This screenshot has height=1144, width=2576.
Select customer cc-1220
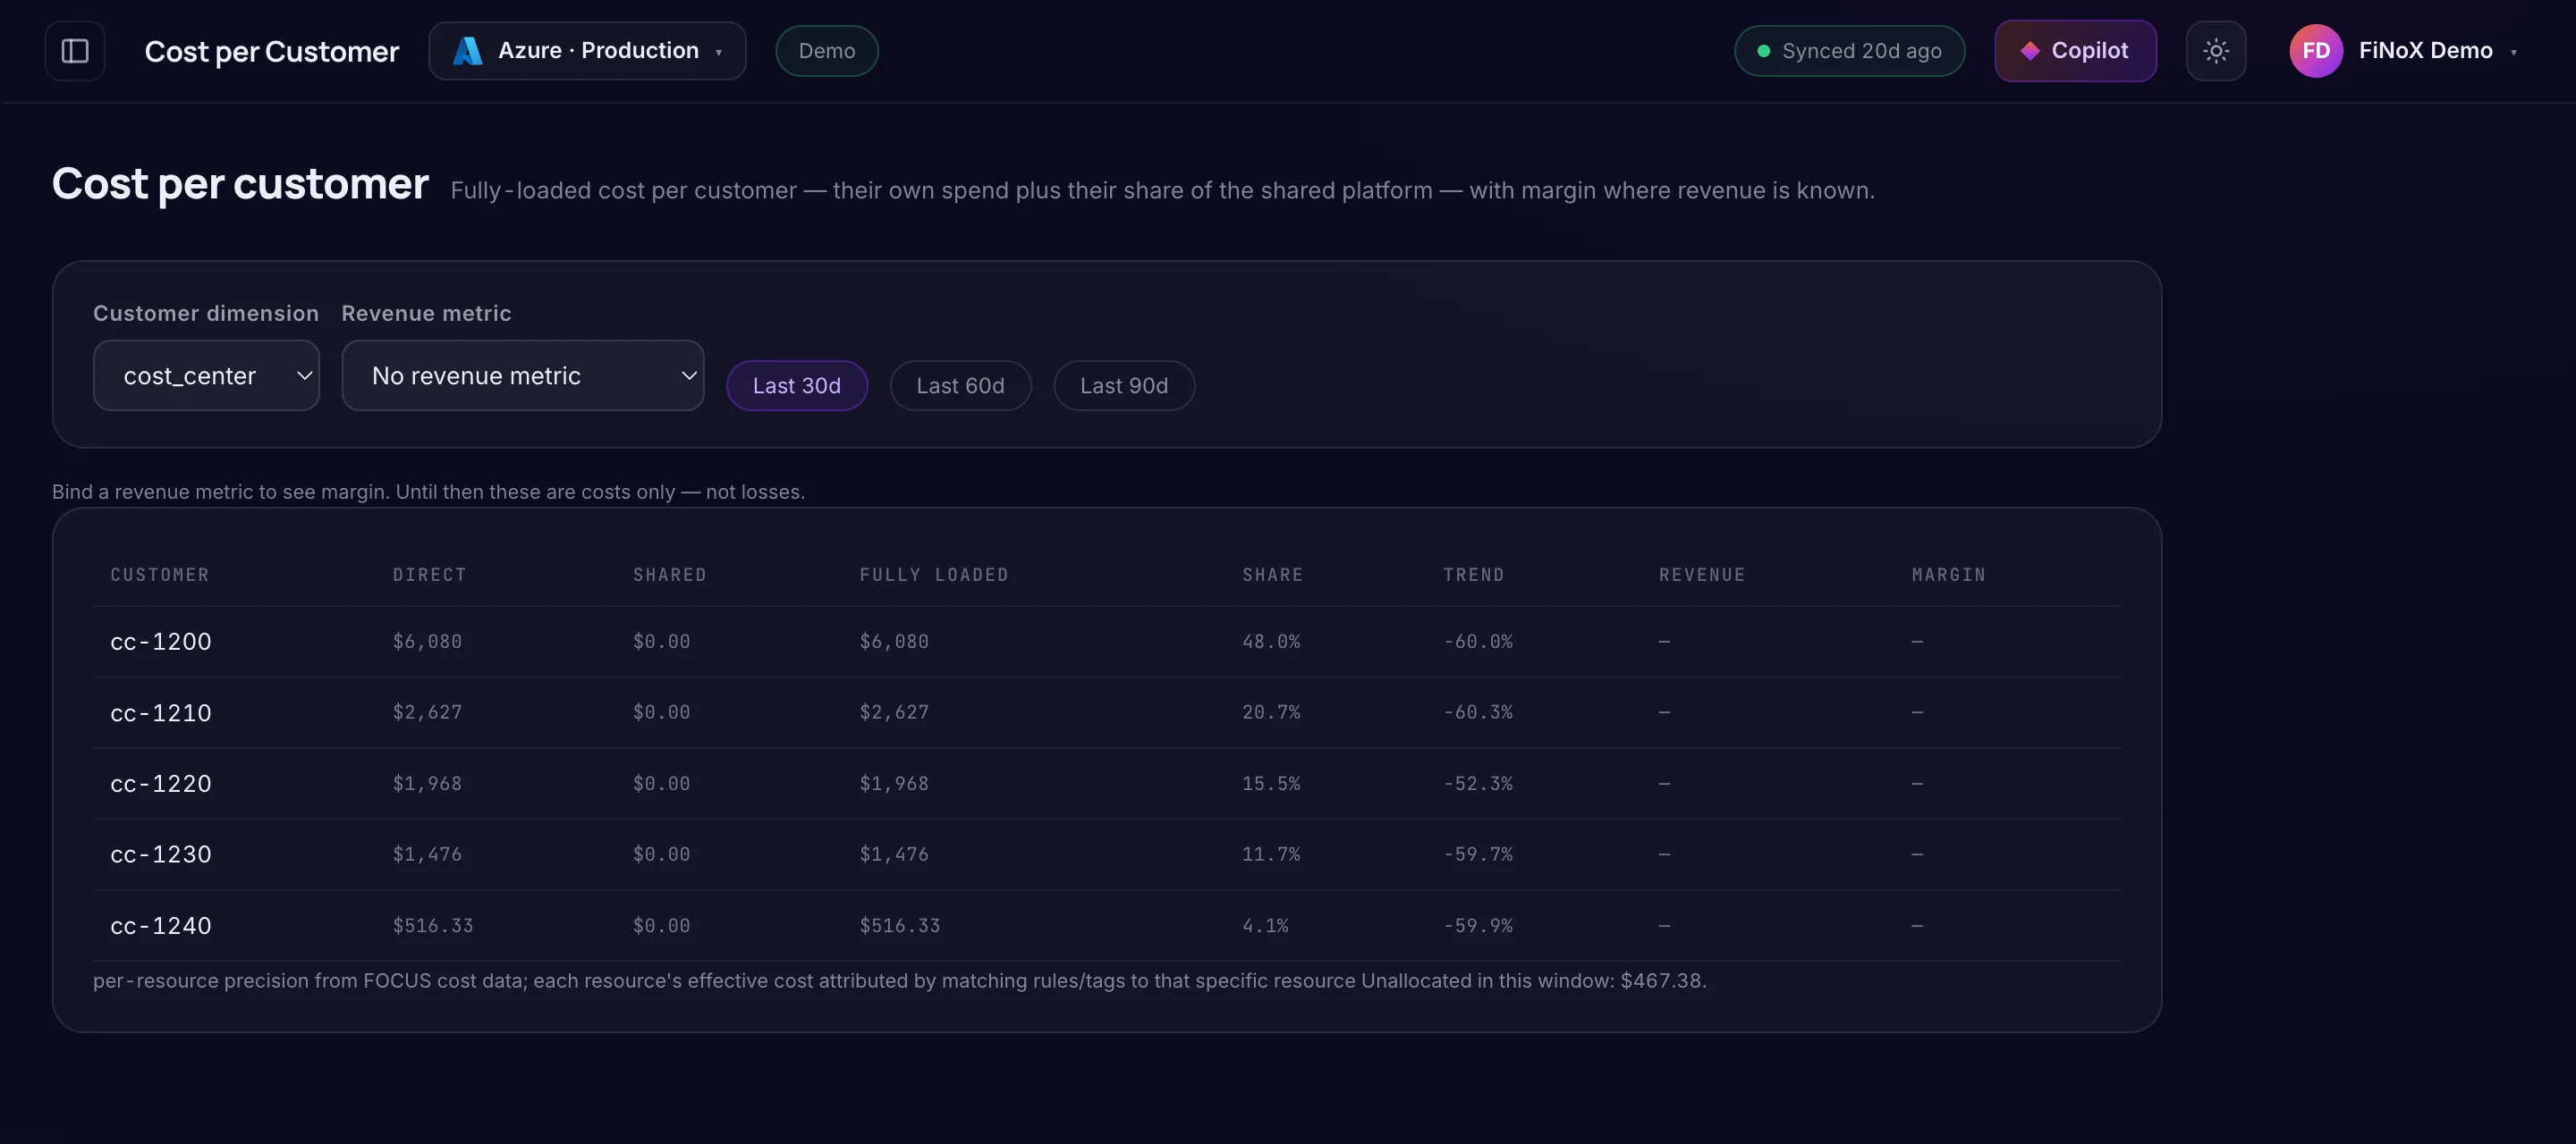pos(161,783)
